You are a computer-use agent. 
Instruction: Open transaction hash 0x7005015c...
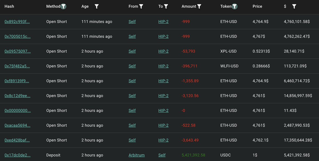[x=18, y=36]
